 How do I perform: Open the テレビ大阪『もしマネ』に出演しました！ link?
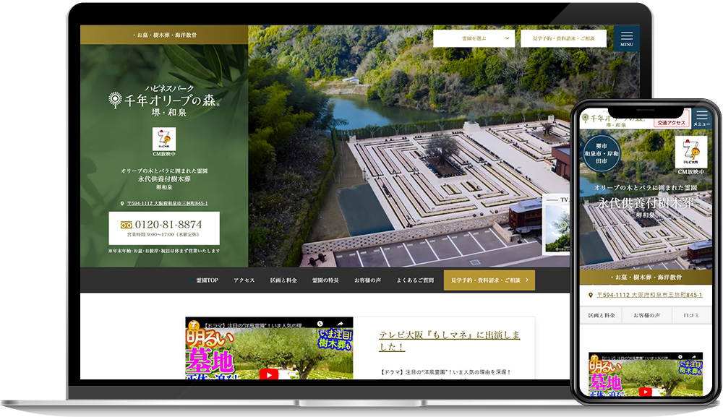[449, 341]
